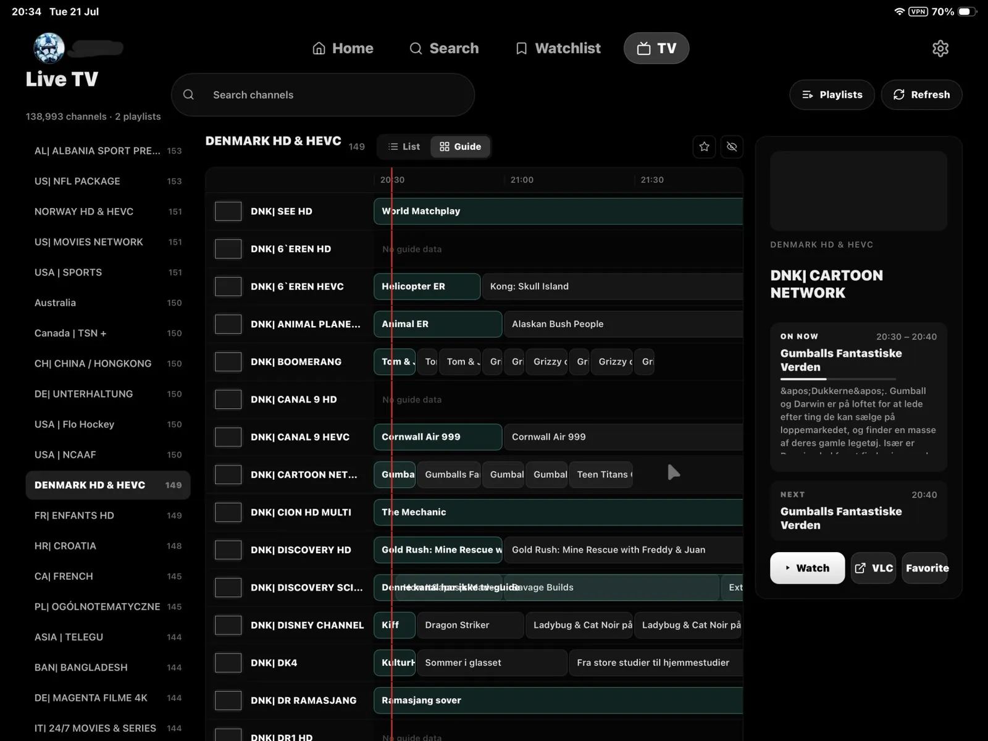The width and height of the screenshot is (988, 741).
Task: Select DNK| 6`EREN HD logo thumbnail
Action: click(x=228, y=249)
